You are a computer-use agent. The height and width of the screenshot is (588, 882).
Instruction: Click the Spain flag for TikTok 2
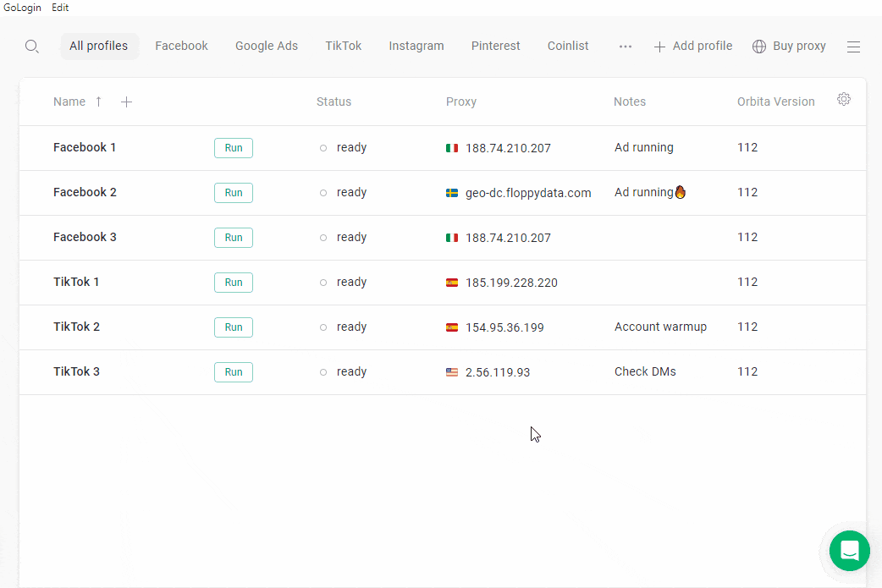tap(452, 327)
